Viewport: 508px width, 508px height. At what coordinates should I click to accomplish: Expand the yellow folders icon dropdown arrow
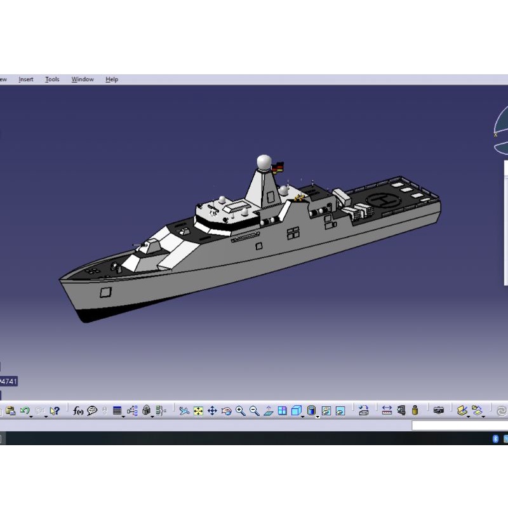point(483,417)
